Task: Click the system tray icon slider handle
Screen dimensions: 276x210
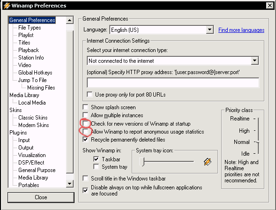Action: [x=142, y=162]
